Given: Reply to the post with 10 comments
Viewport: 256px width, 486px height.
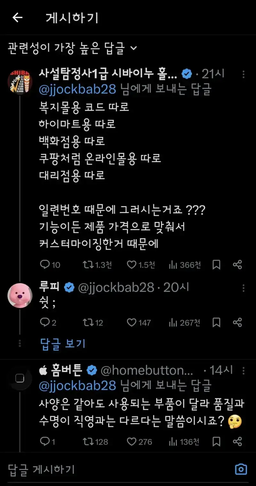Looking at the screenshot, I should tap(50, 265).
